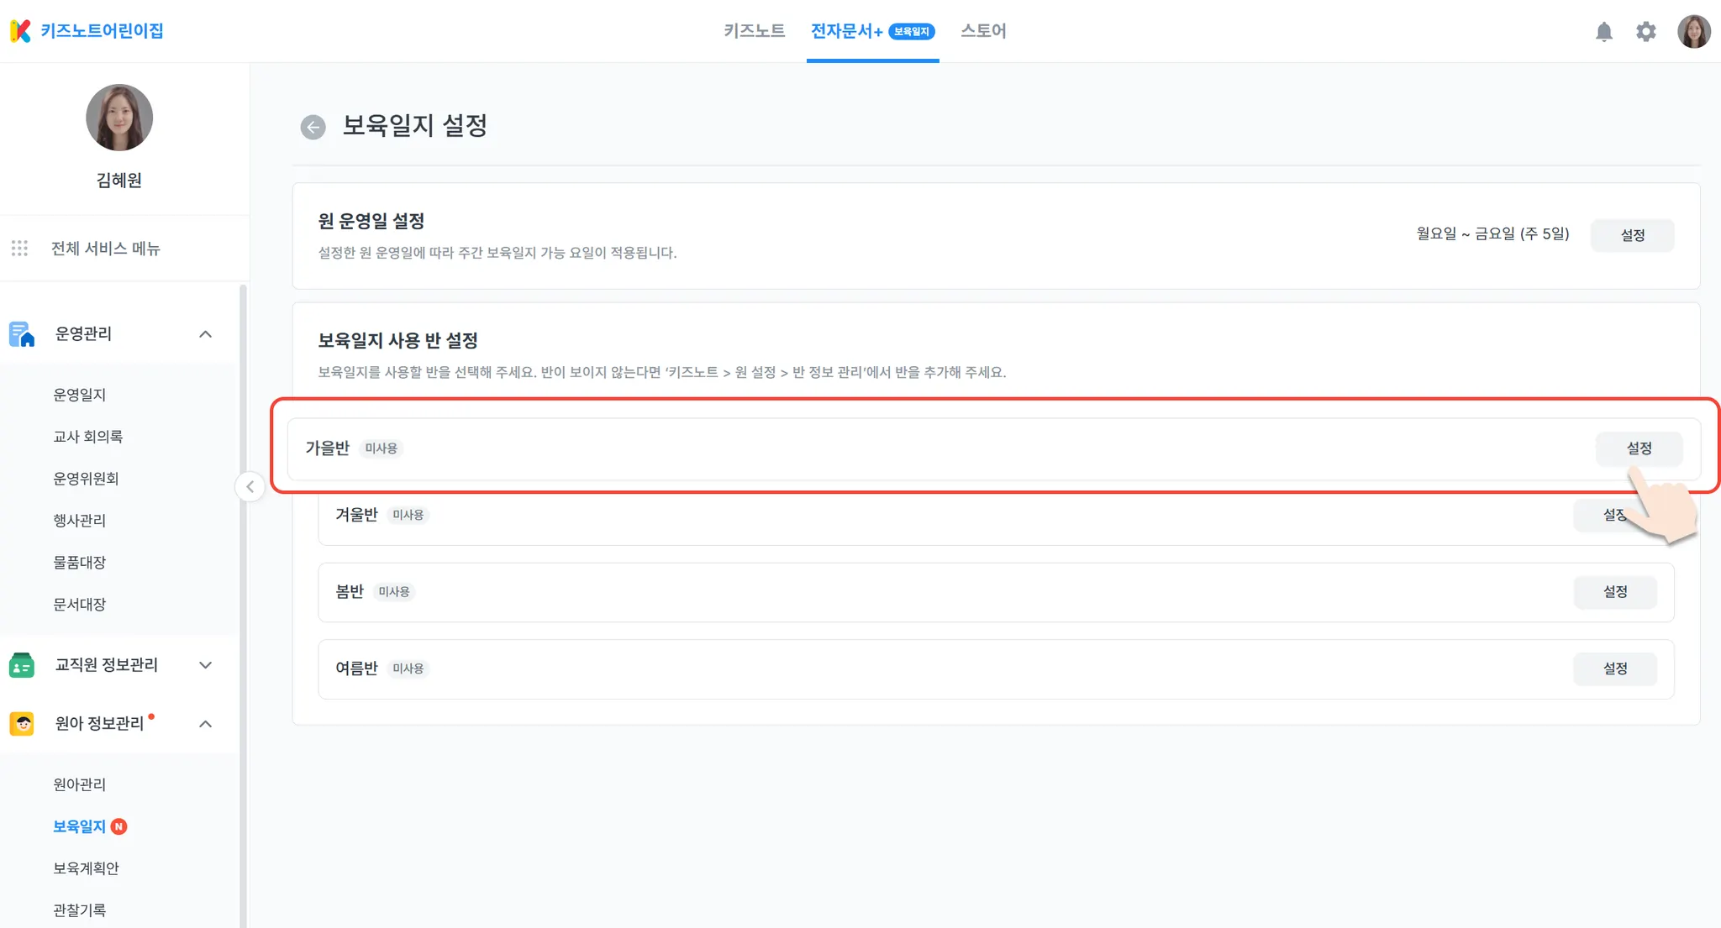Click 설정 button for 여름반
Screen dimensions: 1721x928
(x=1614, y=668)
